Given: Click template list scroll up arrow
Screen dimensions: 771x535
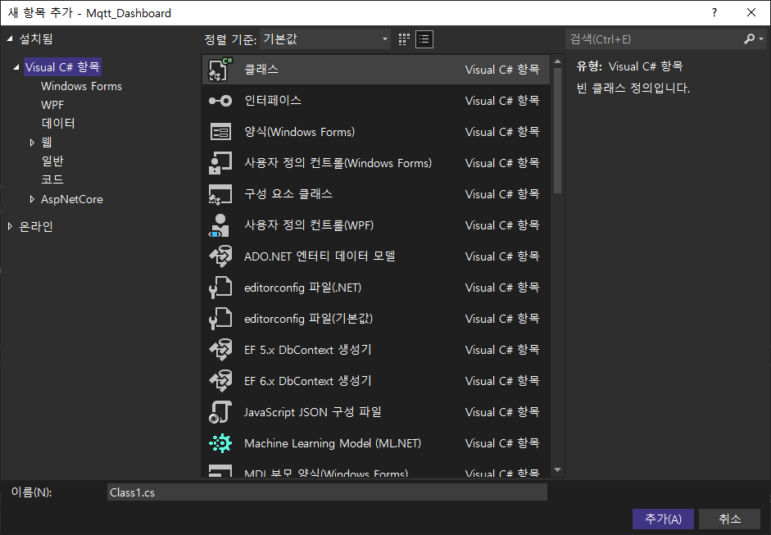Looking at the screenshot, I should (x=557, y=61).
